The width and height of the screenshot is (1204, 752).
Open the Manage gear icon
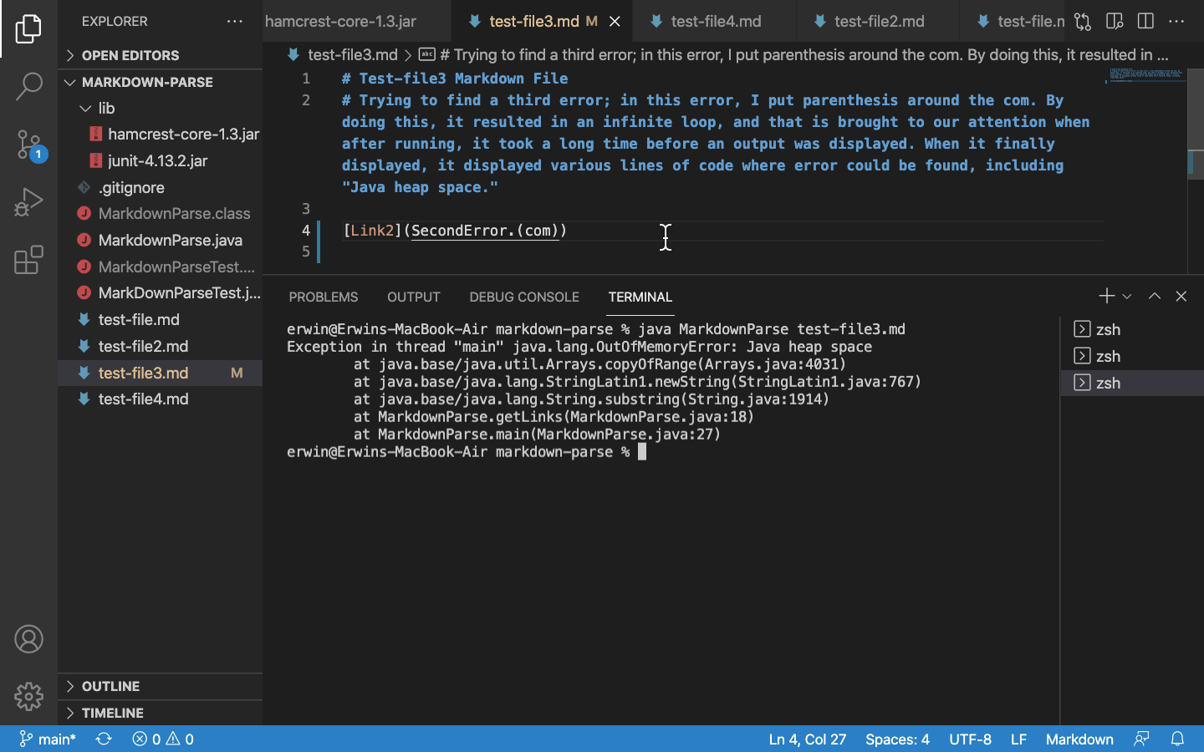click(x=28, y=696)
